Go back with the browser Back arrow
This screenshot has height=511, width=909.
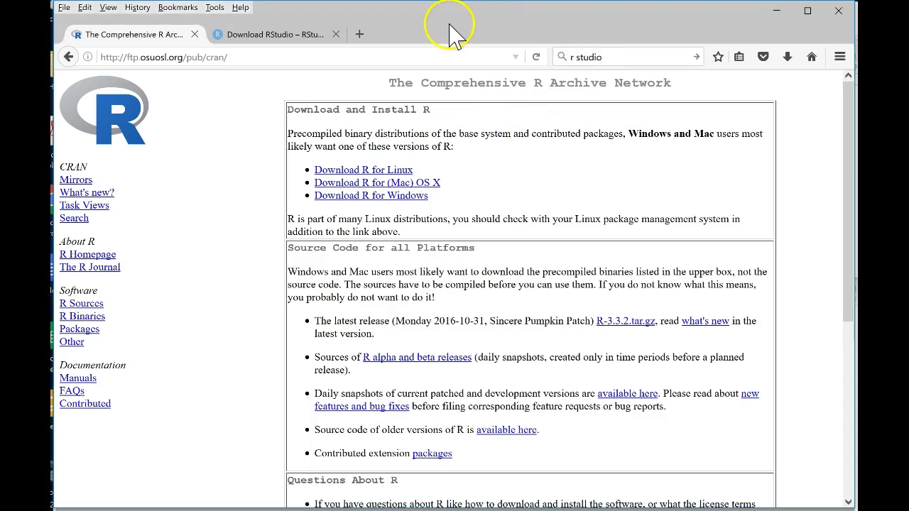coord(68,57)
